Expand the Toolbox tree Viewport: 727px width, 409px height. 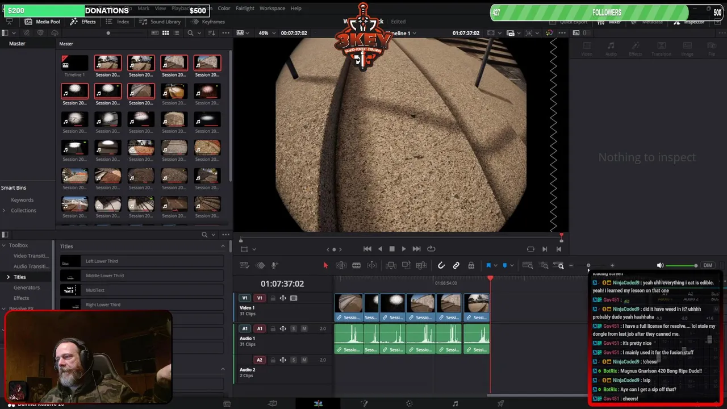click(3, 245)
